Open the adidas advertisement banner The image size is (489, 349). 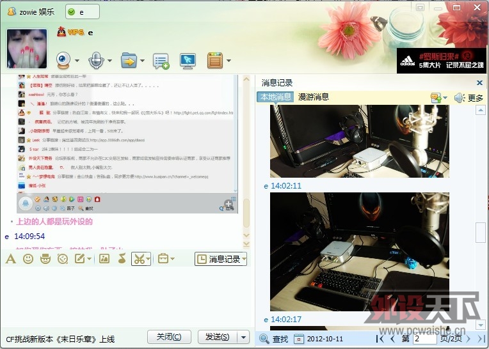coord(441,61)
